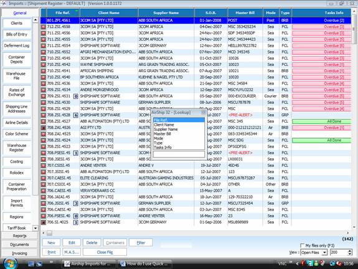This screenshot has height=269, width=358.
Task: Open the Reports sidebar section
Action: 19,235
